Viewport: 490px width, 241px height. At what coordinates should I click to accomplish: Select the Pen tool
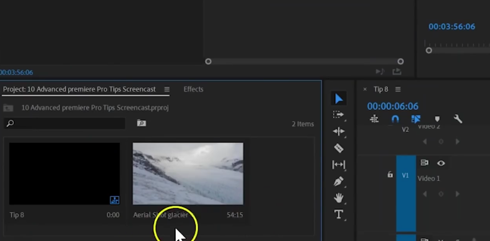coord(339,181)
